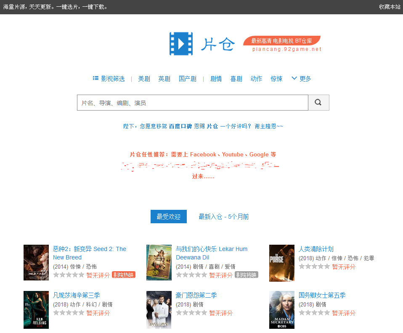Open the Dynasty poster thumbnail
Image resolution: width=403 pixels, height=333 pixels.
(159, 309)
